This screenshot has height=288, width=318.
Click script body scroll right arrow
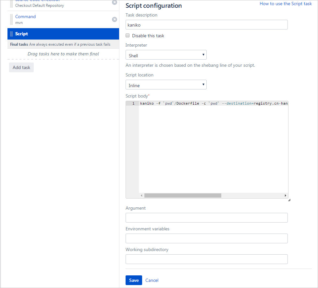285,195
